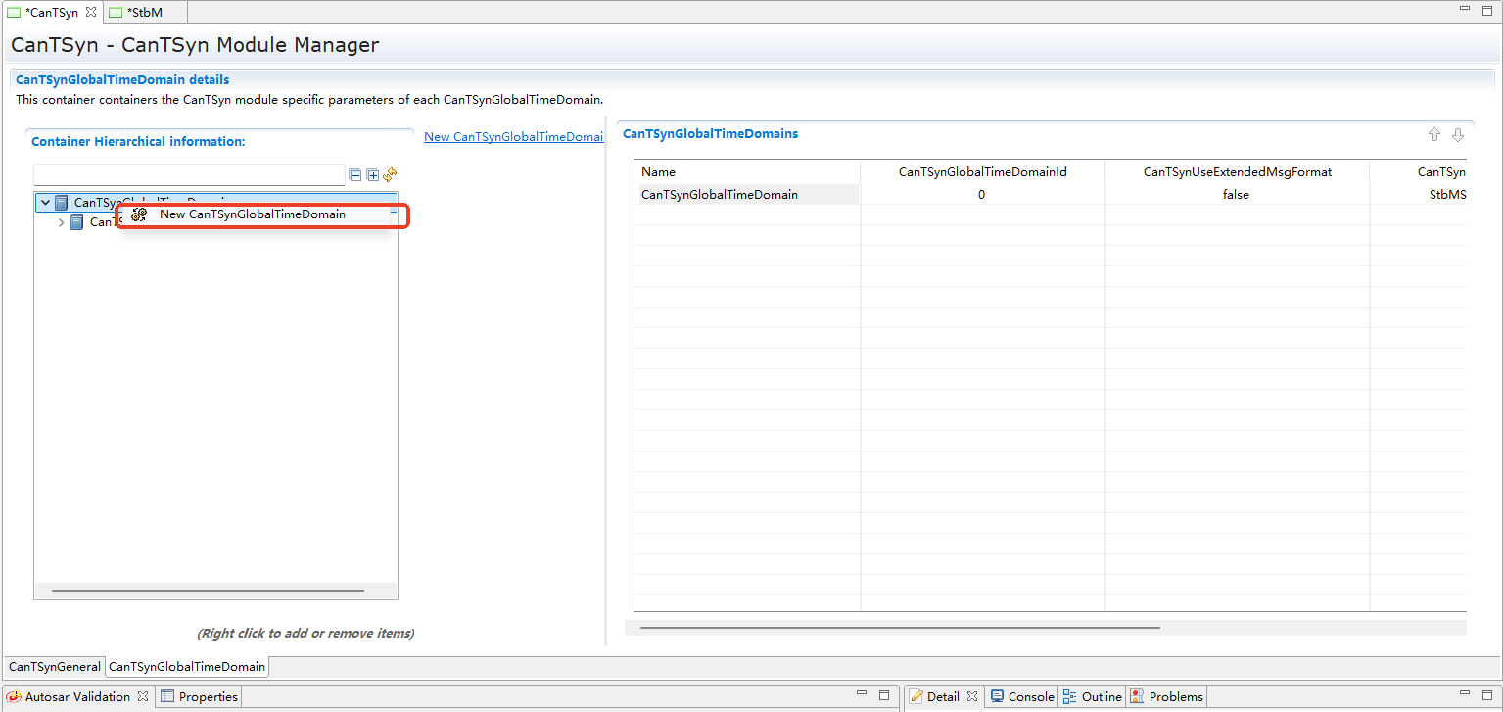The width and height of the screenshot is (1503, 712).
Task: Switch to the StbM editor tab
Action: (x=143, y=12)
